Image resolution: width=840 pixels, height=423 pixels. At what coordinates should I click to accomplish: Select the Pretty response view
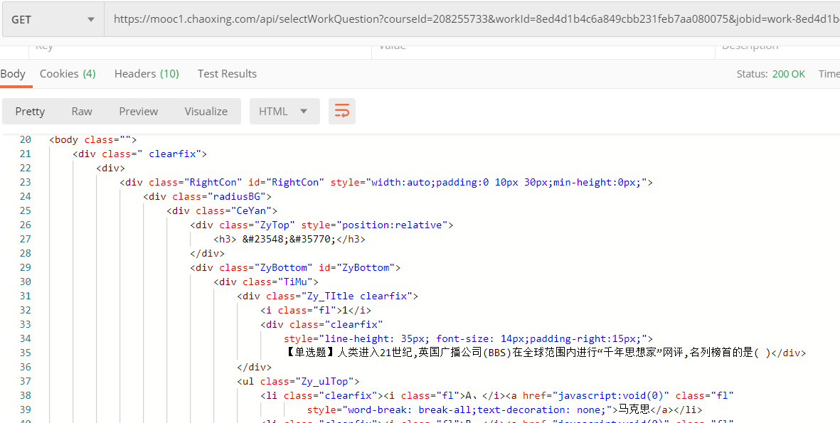[30, 111]
